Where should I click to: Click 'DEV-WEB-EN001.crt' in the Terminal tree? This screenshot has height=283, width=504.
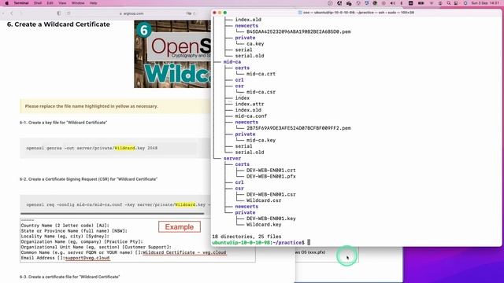point(271,171)
